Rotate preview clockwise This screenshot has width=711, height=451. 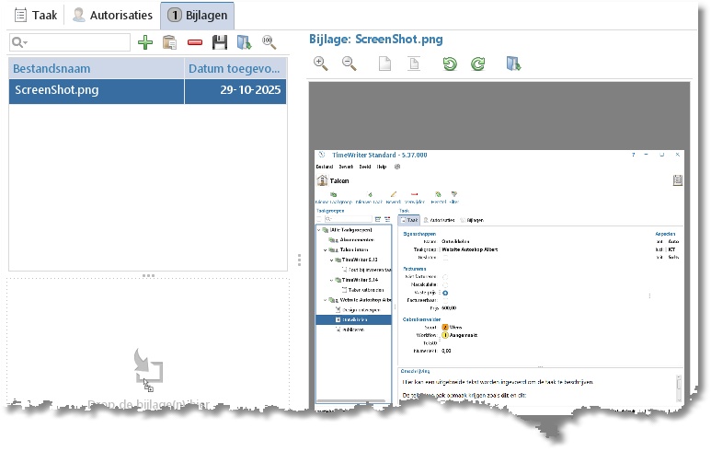[x=478, y=64]
